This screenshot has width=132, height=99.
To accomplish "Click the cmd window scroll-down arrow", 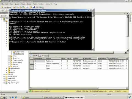I will pyautogui.click(x=93, y=49).
